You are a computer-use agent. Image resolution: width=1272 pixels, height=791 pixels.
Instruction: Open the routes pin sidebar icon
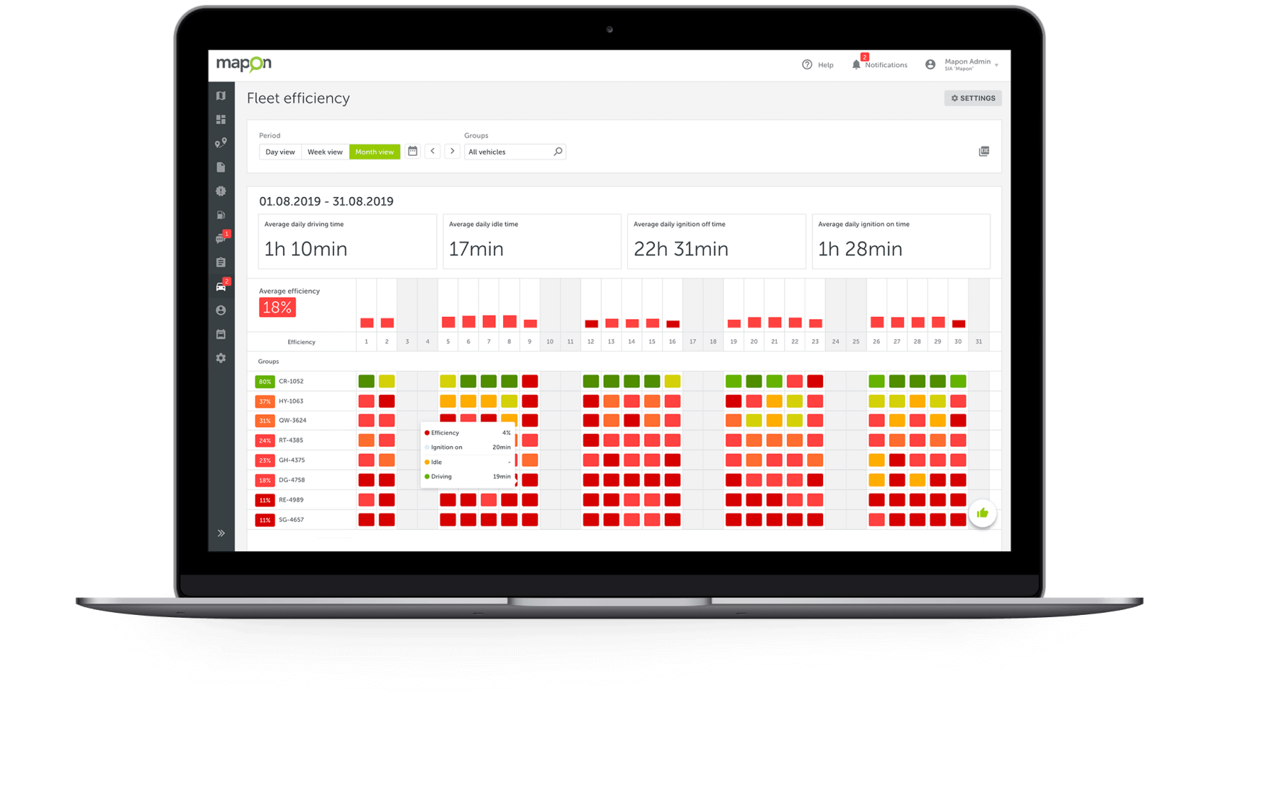point(221,143)
